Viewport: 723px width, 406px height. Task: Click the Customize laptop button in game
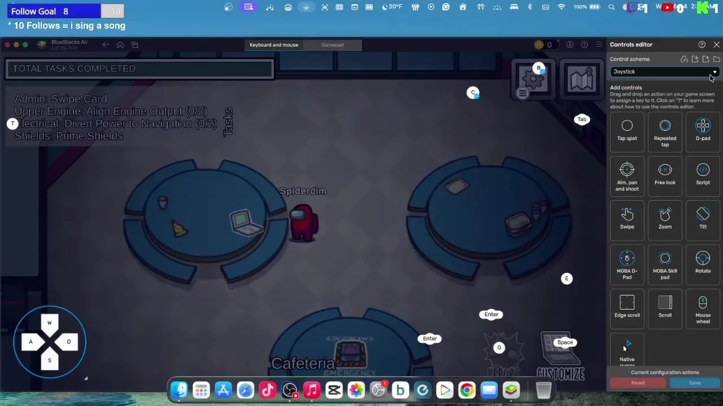pos(560,356)
